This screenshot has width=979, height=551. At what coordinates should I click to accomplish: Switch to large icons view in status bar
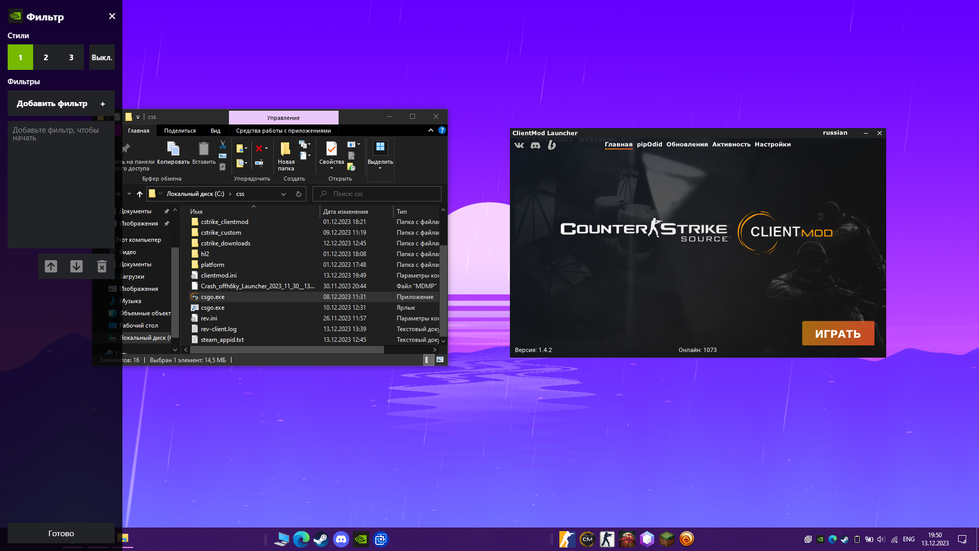440,360
